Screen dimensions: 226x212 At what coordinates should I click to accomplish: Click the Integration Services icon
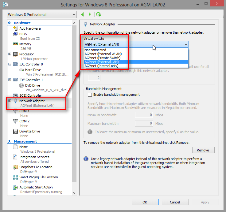[15, 157]
